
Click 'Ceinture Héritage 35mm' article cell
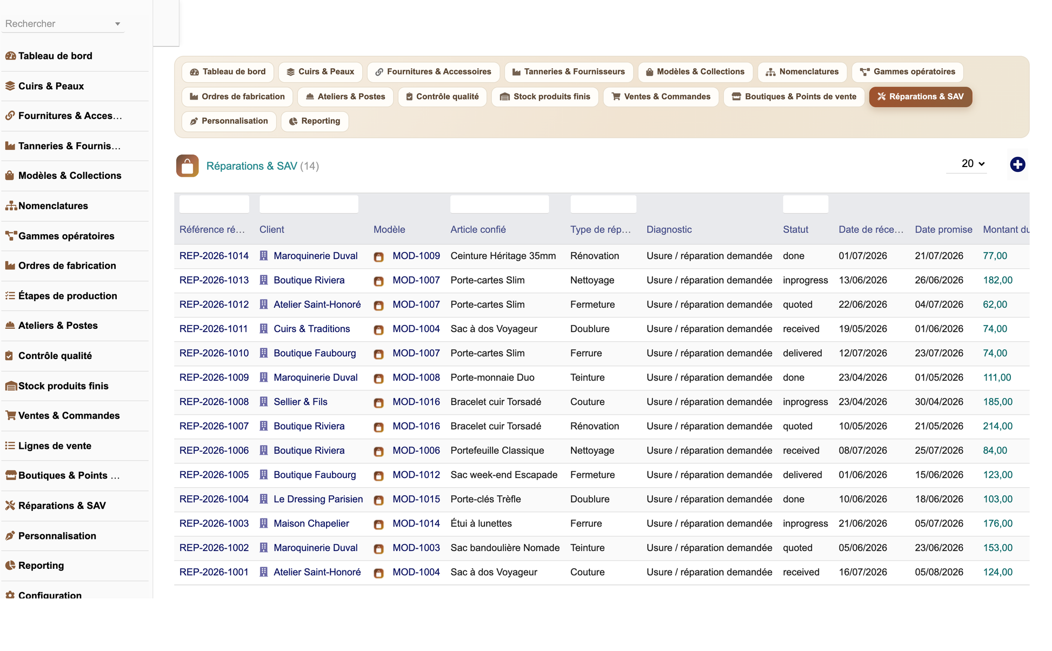[503, 256]
